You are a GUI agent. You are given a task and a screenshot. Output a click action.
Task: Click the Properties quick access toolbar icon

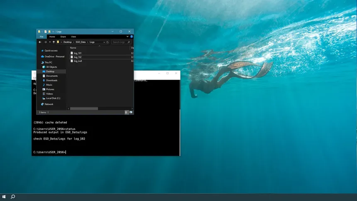pyautogui.click(x=46, y=32)
